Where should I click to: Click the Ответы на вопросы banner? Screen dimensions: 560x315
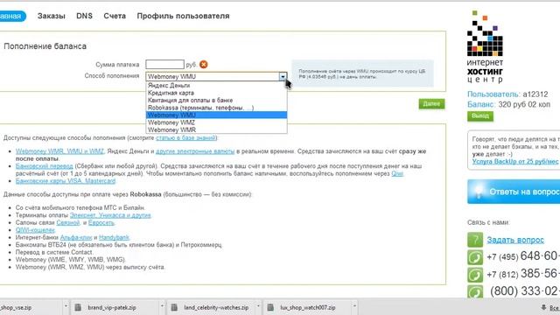click(x=514, y=192)
